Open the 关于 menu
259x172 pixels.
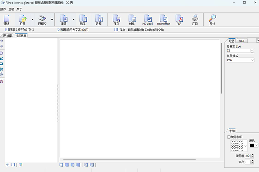click(x=19, y=9)
